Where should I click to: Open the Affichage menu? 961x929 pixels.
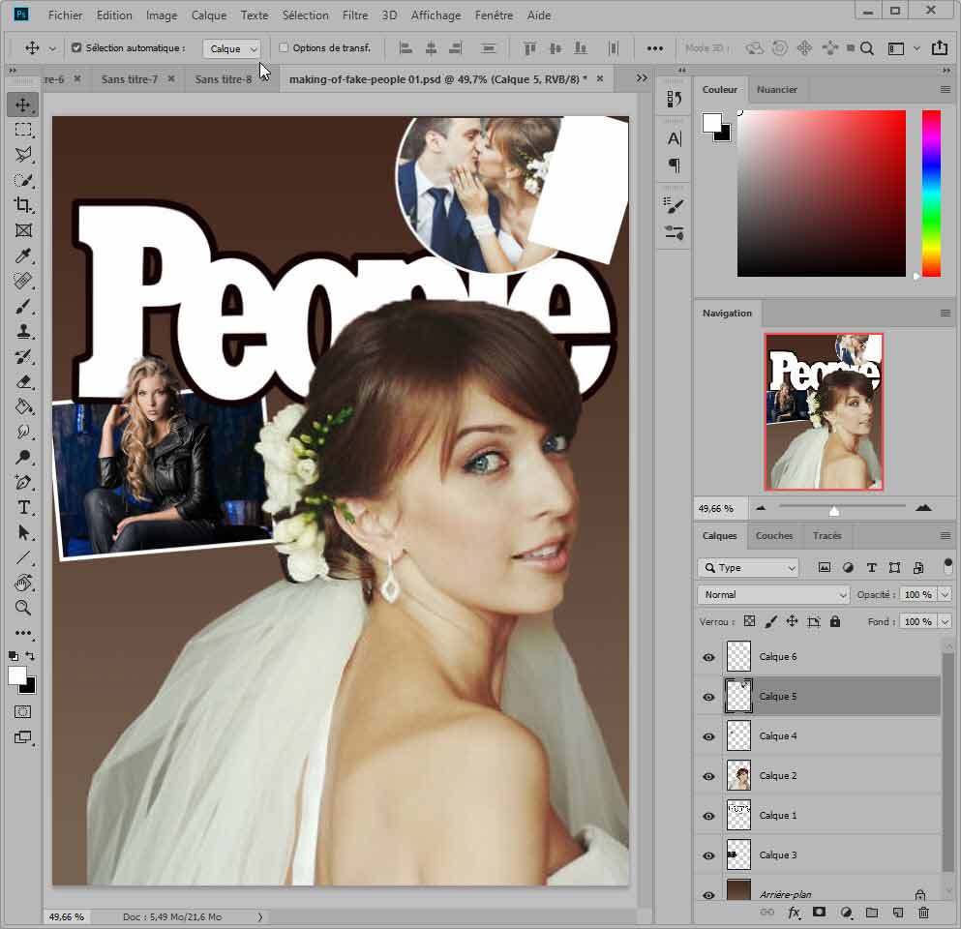coord(435,15)
